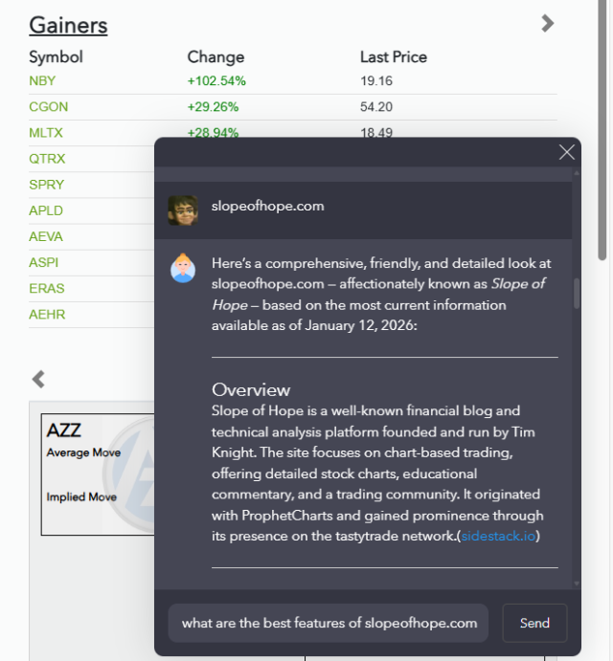Open the SPRY stock symbol

point(47,185)
